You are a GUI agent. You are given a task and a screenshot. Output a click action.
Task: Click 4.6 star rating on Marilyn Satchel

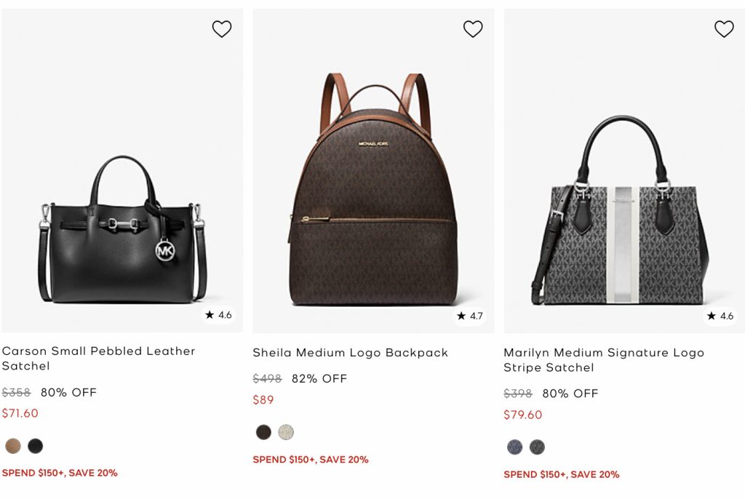720,316
